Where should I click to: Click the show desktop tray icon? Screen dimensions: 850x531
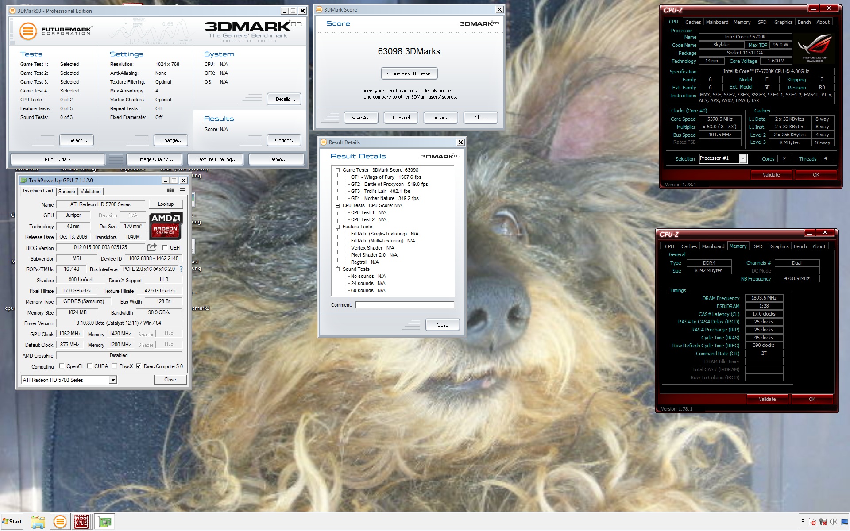(x=845, y=522)
